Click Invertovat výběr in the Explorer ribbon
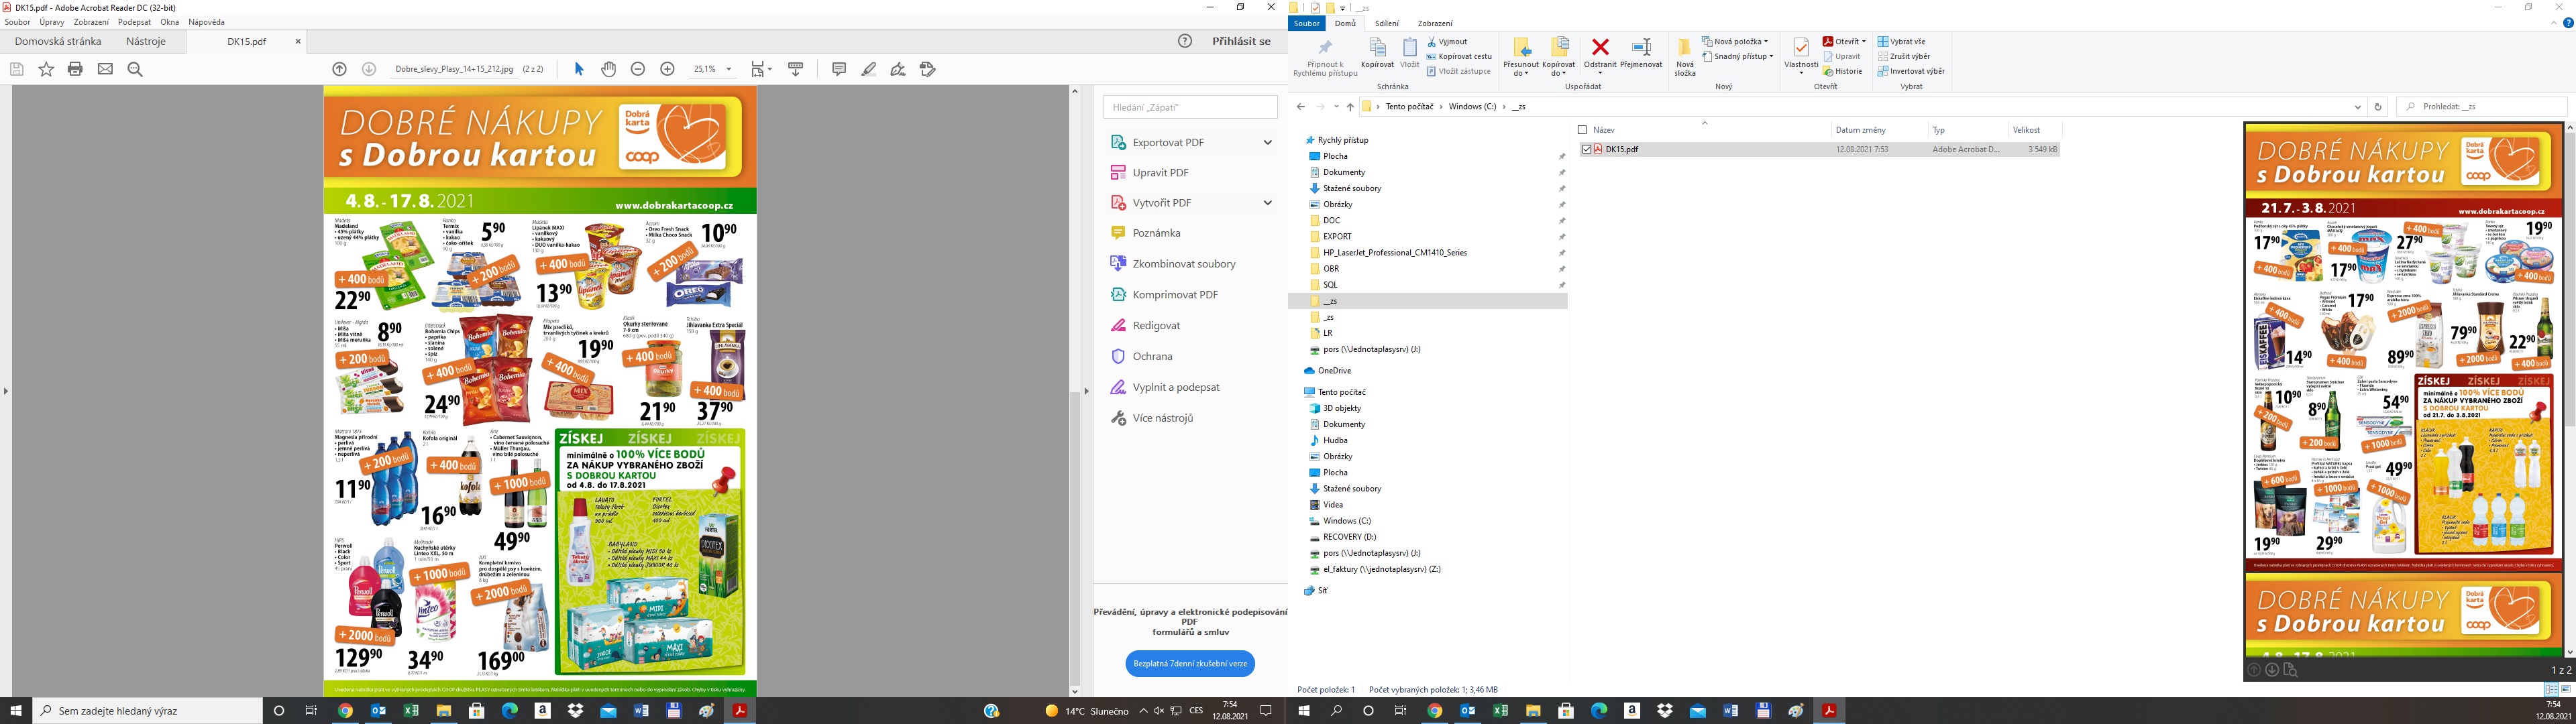Image resolution: width=2576 pixels, height=724 pixels. tap(1911, 71)
